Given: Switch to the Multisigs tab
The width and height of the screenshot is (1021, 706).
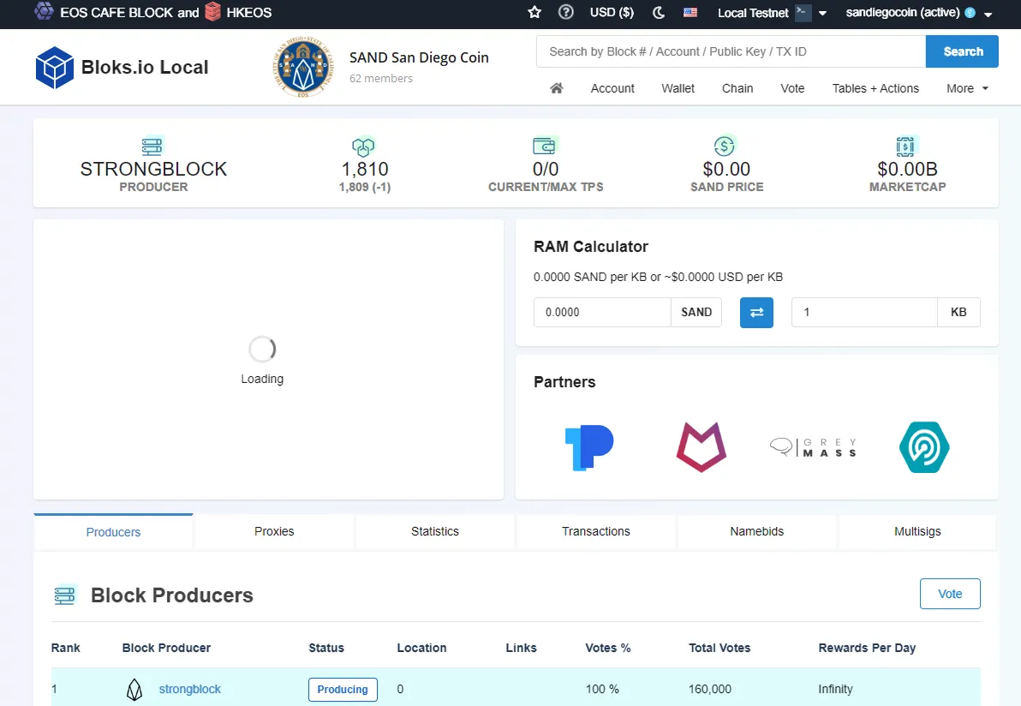Looking at the screenshot, I should pyautogui.click(x=917, y=531).
